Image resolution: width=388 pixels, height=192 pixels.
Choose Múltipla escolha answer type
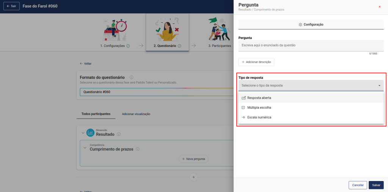pyautogui.click(x=259, y=108)
